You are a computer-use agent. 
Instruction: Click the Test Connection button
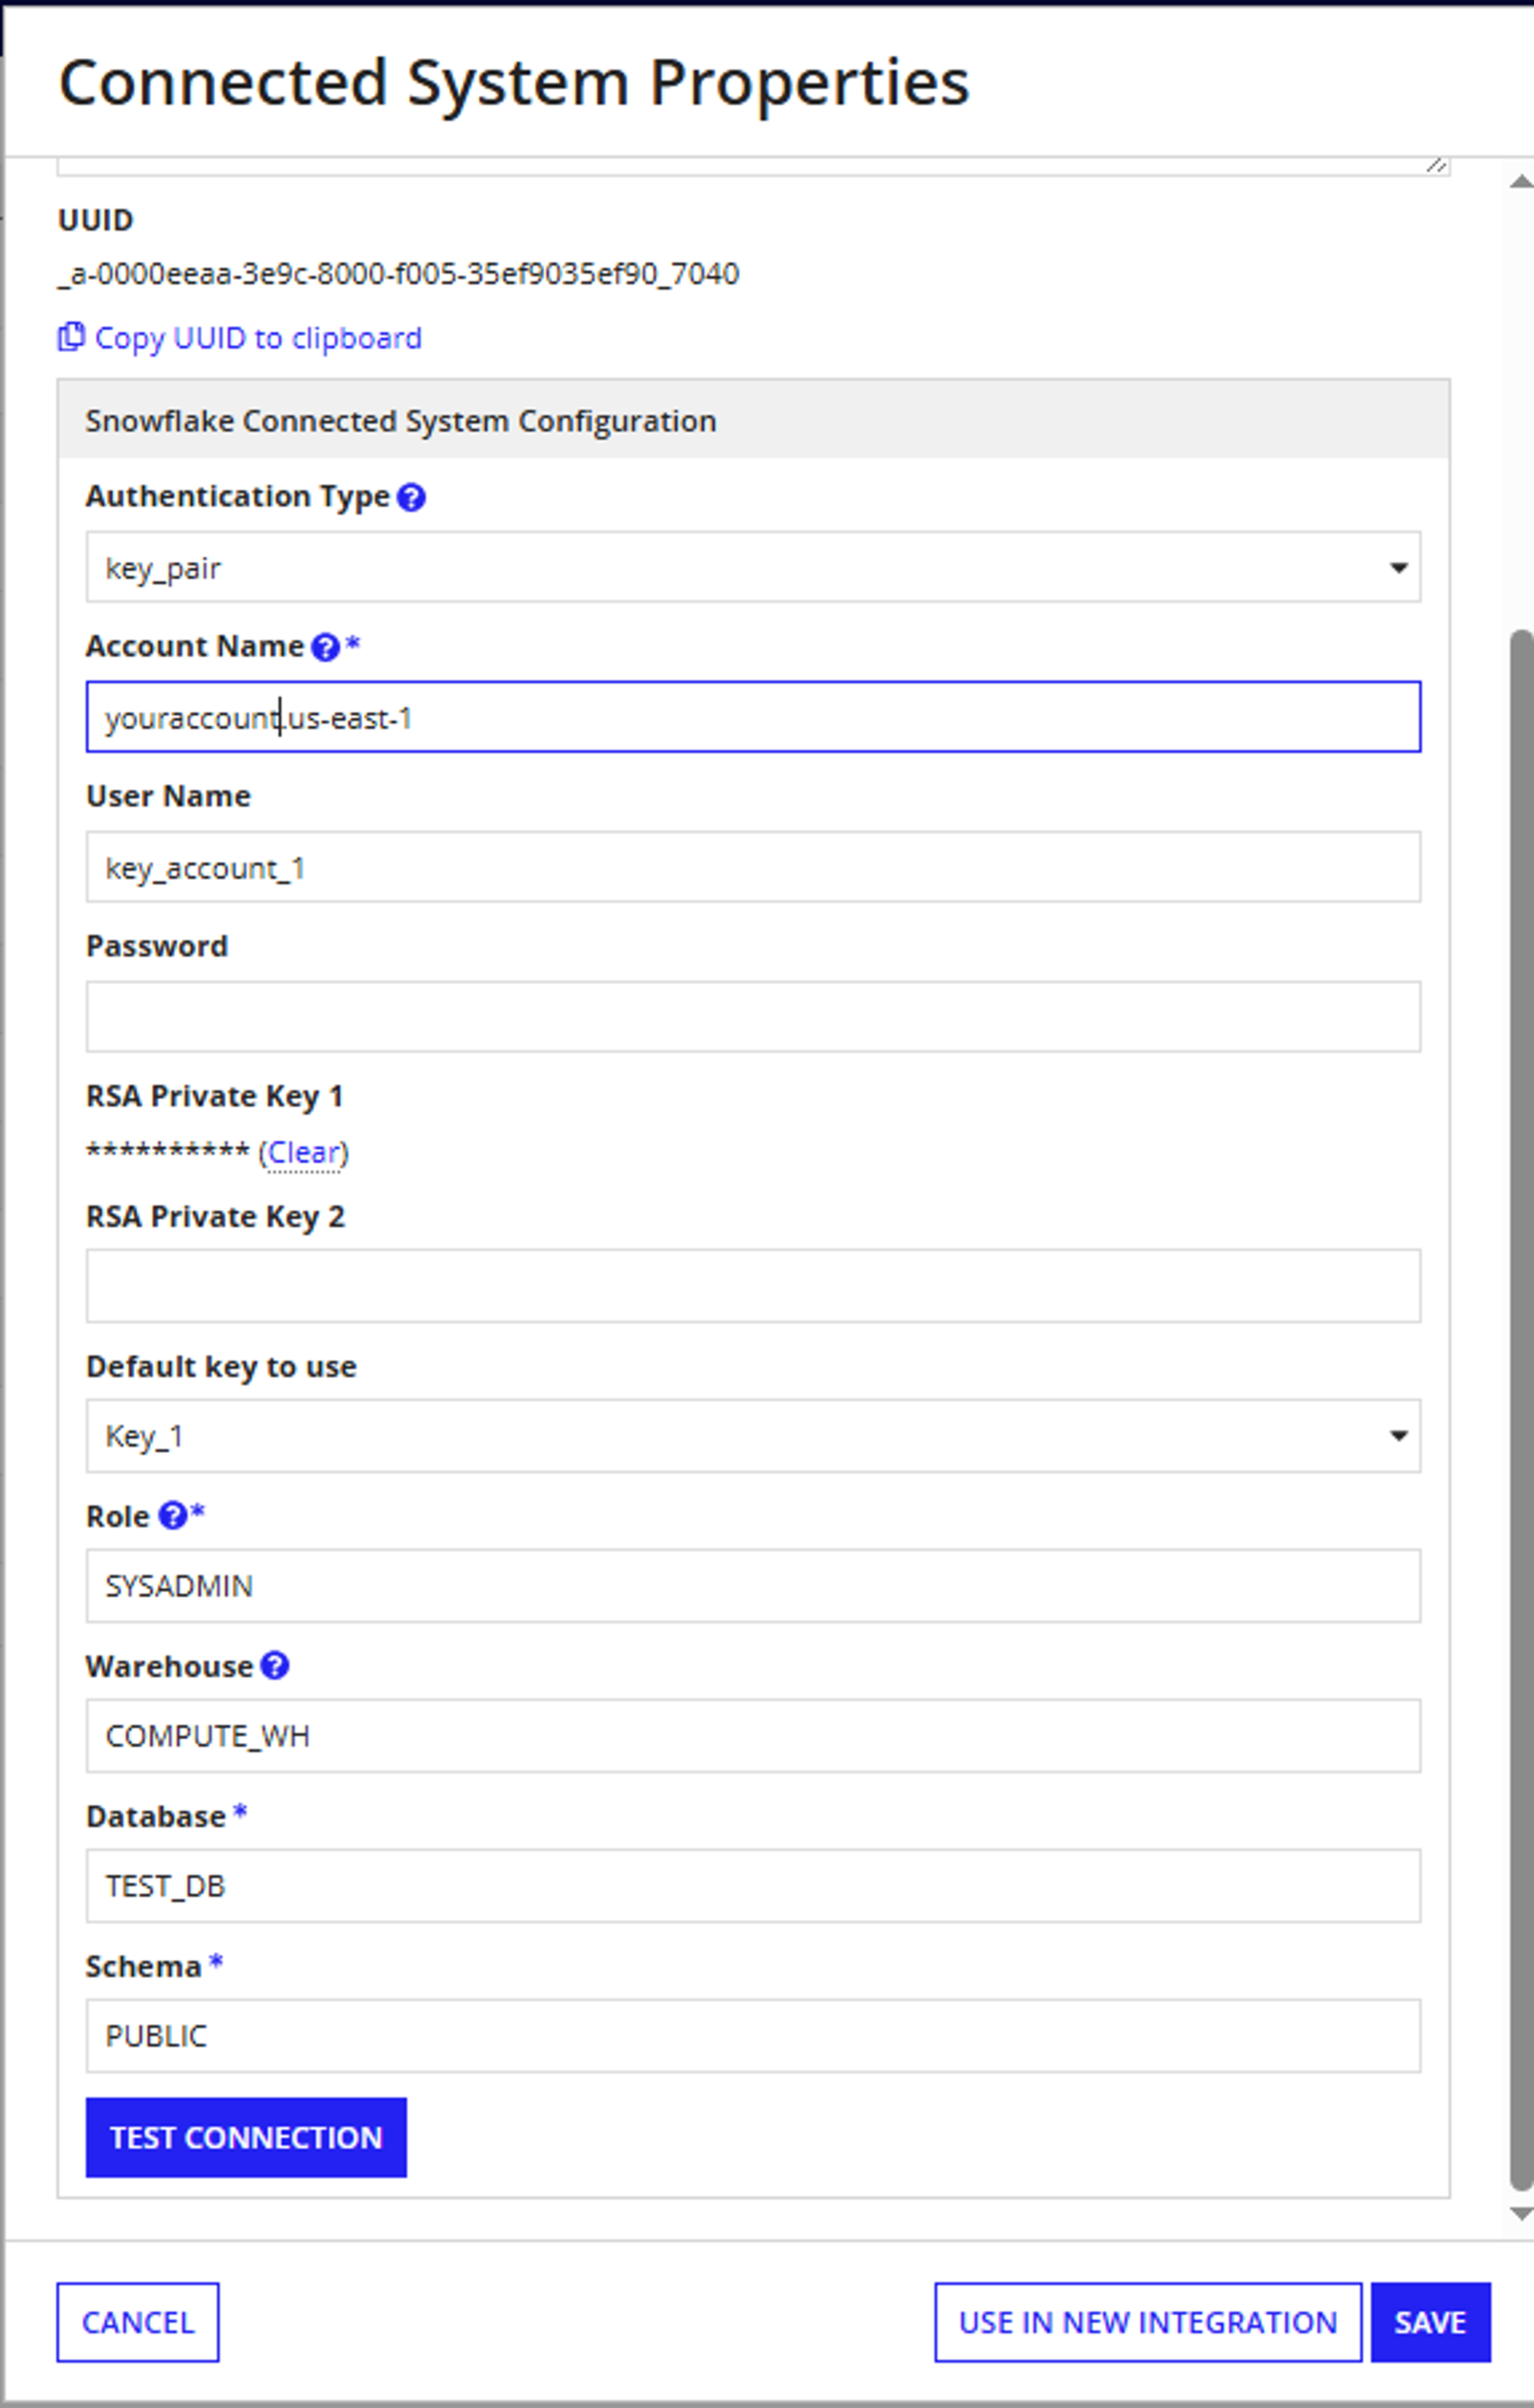pyautogui.click(x=246, y=2138)
